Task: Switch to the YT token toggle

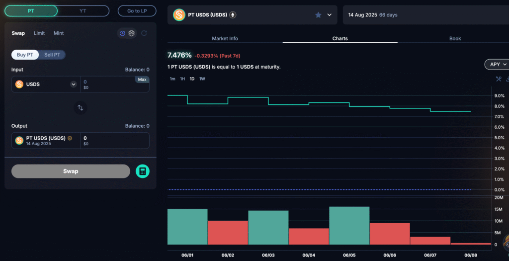Action: 83,11
